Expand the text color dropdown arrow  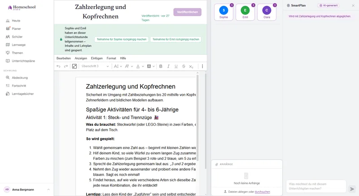pos(143,67)
